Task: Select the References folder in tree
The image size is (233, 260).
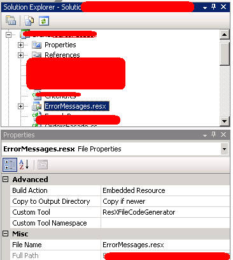Action: pos(62,55)
